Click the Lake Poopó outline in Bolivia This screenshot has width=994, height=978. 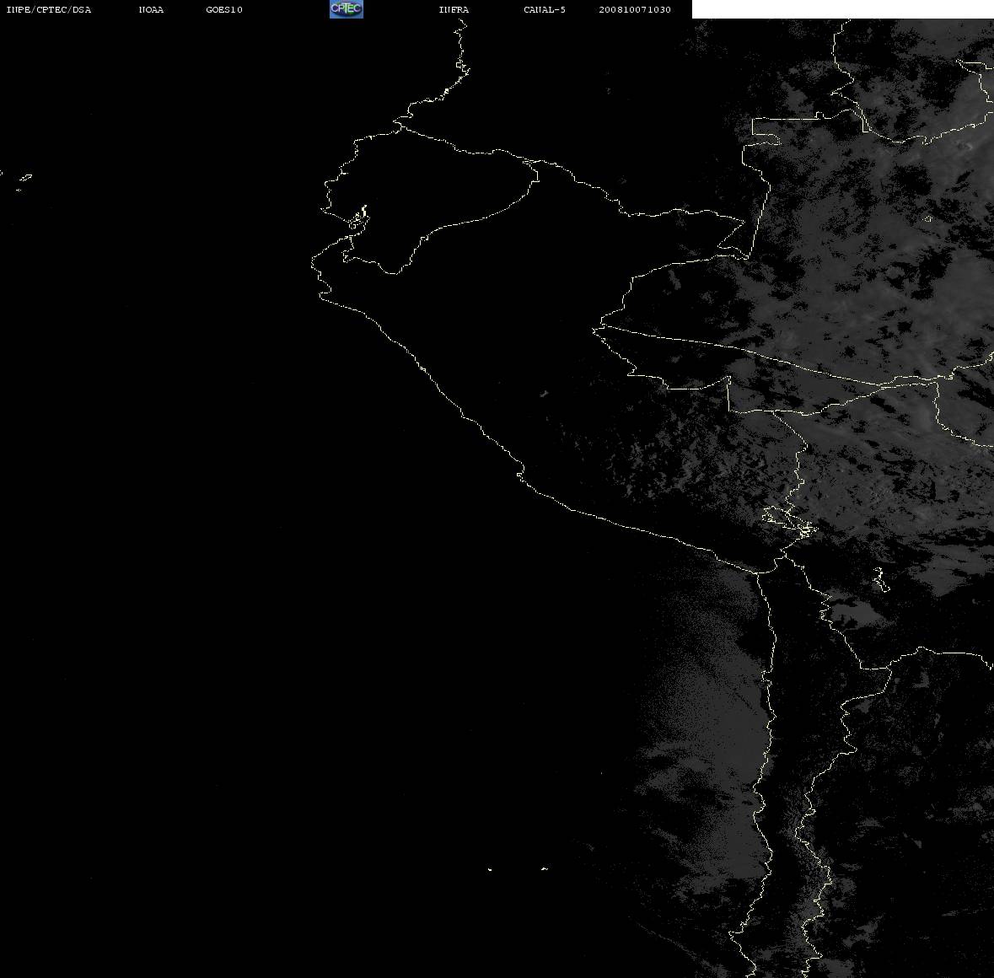[879, 579]
